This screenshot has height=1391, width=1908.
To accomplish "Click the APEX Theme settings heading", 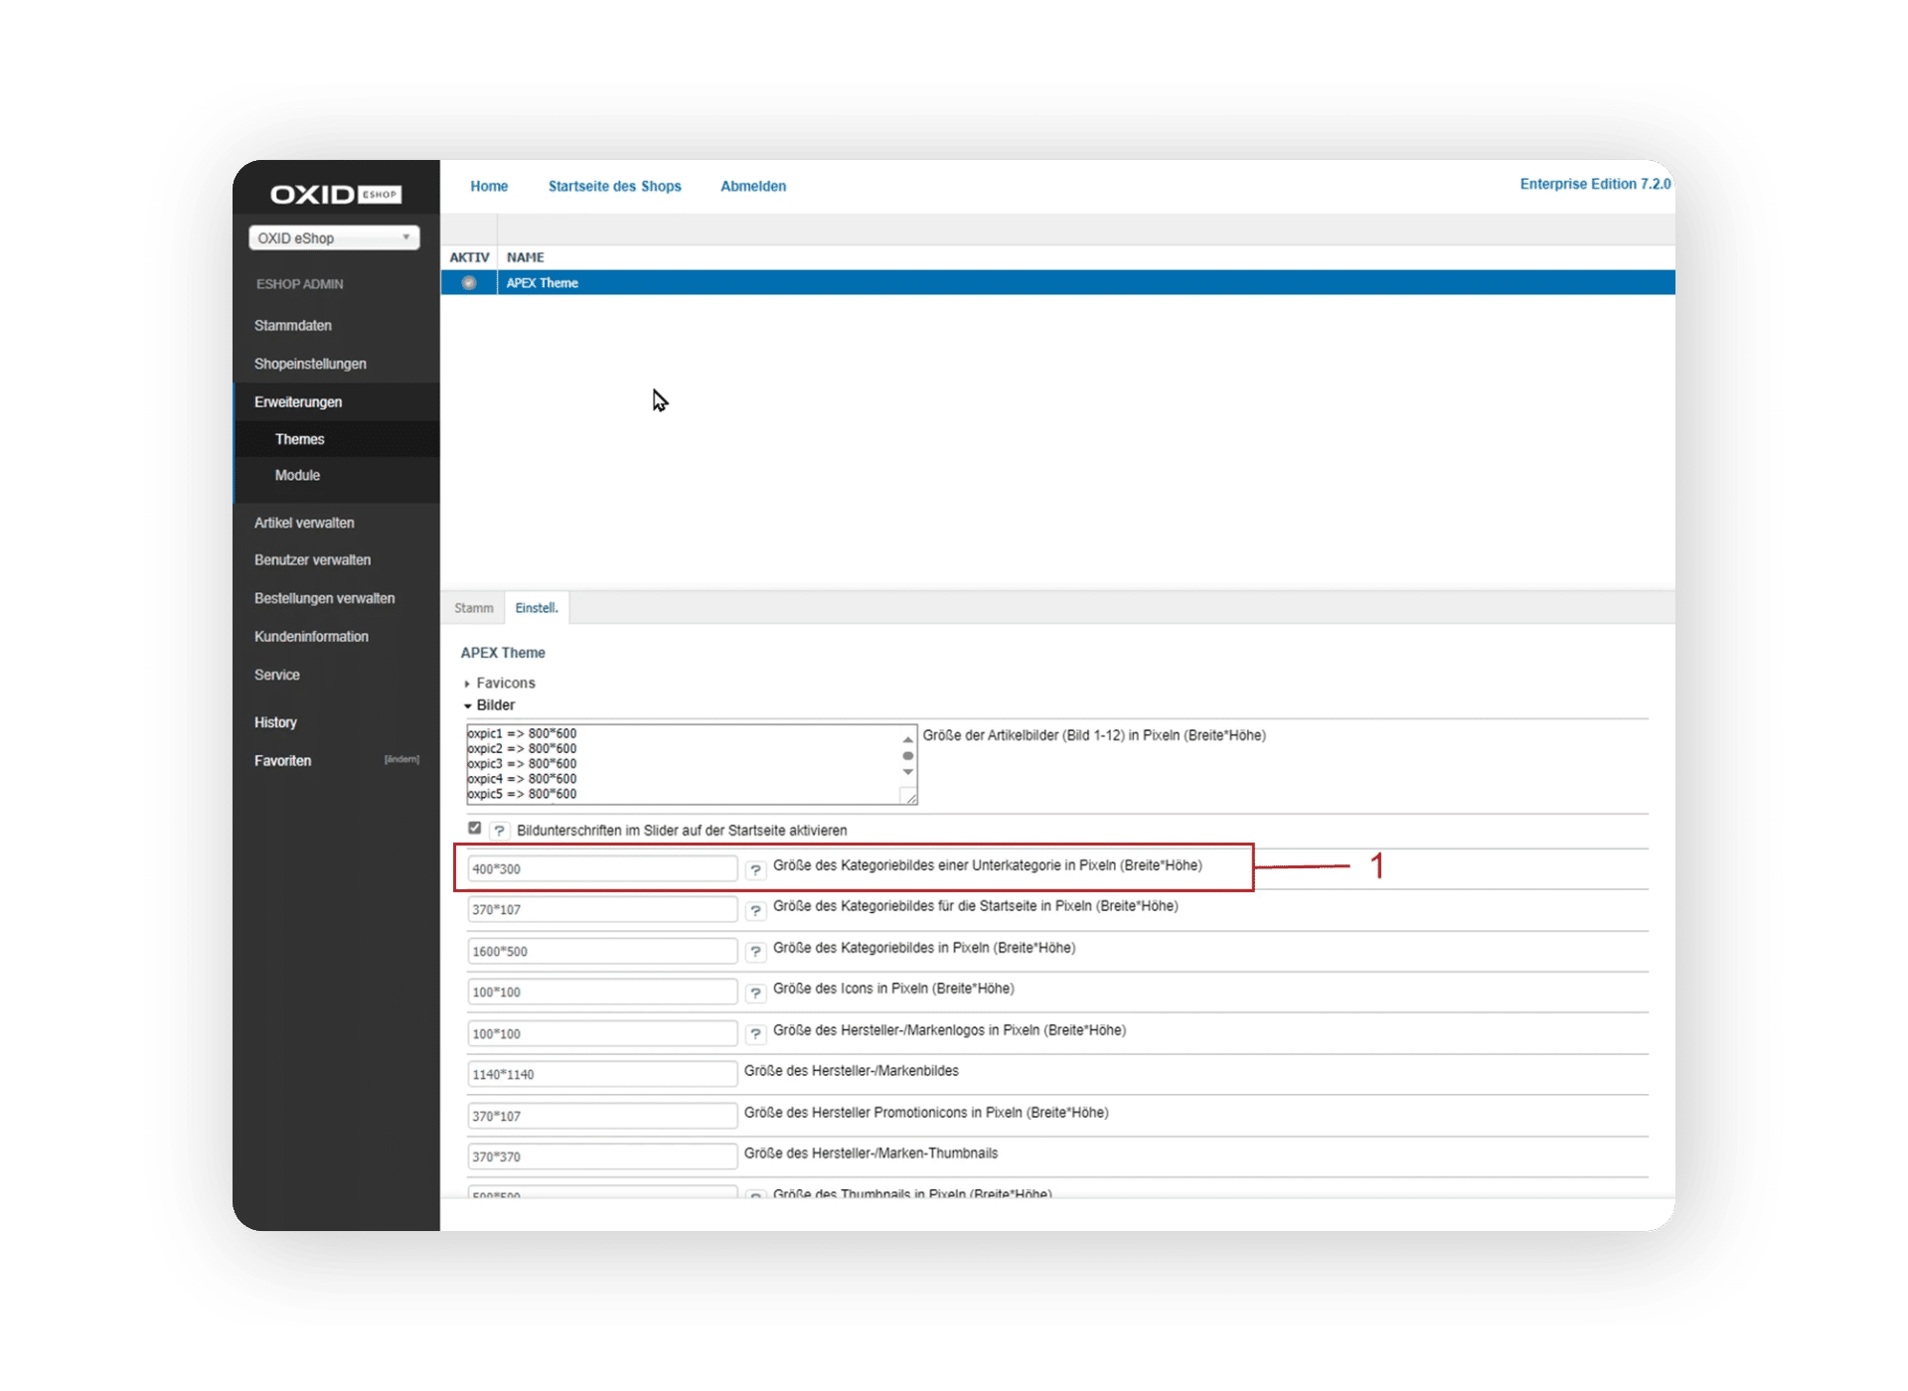I will tap(503, 654).
